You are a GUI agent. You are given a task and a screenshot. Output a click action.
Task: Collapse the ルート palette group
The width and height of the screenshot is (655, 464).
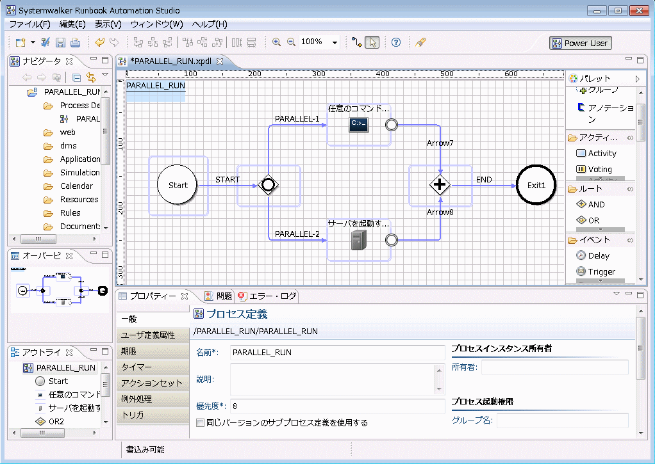tap(585, 189)
